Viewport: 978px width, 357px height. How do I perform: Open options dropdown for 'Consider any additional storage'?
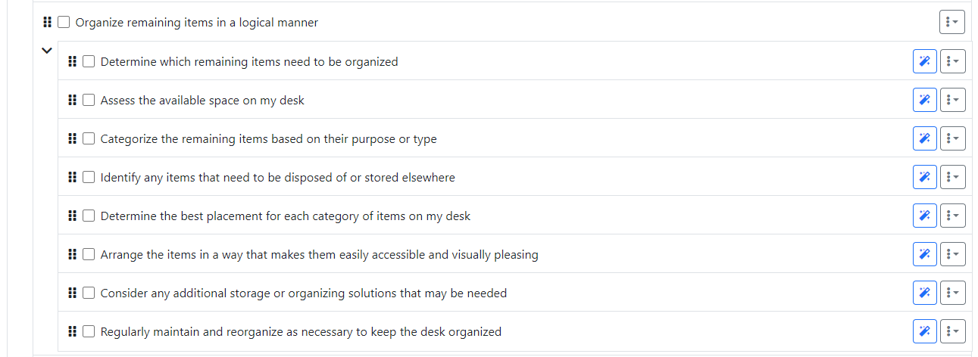tap(952, 293)
